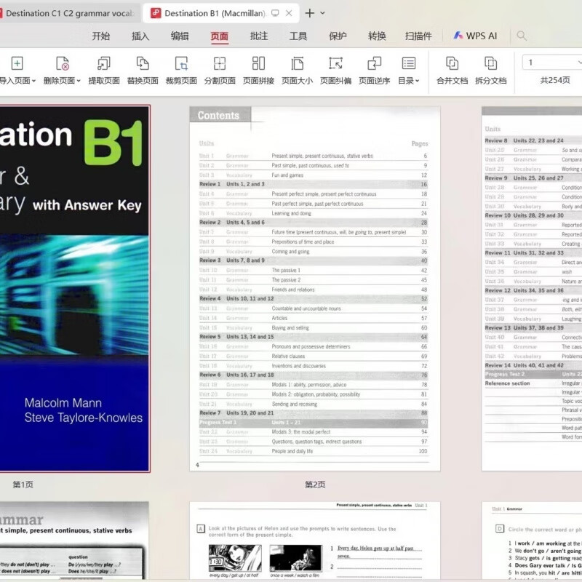Click the new tab plus icon
This screenshot has height=582, width=582.
point(310,13)
